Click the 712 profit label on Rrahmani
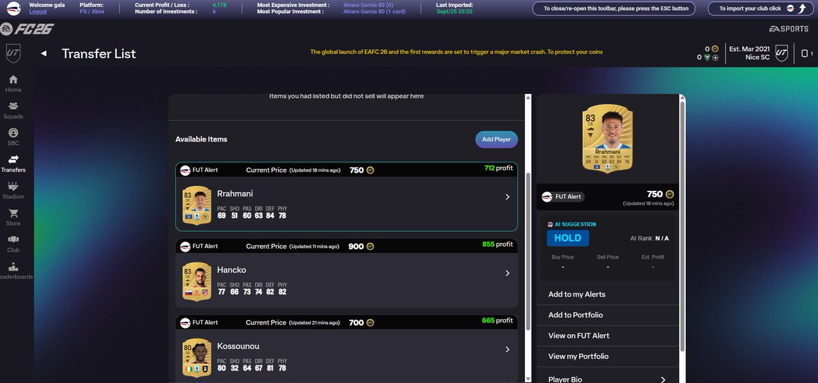818x383 pixels. pyautogui.click(x=498, y=168)
